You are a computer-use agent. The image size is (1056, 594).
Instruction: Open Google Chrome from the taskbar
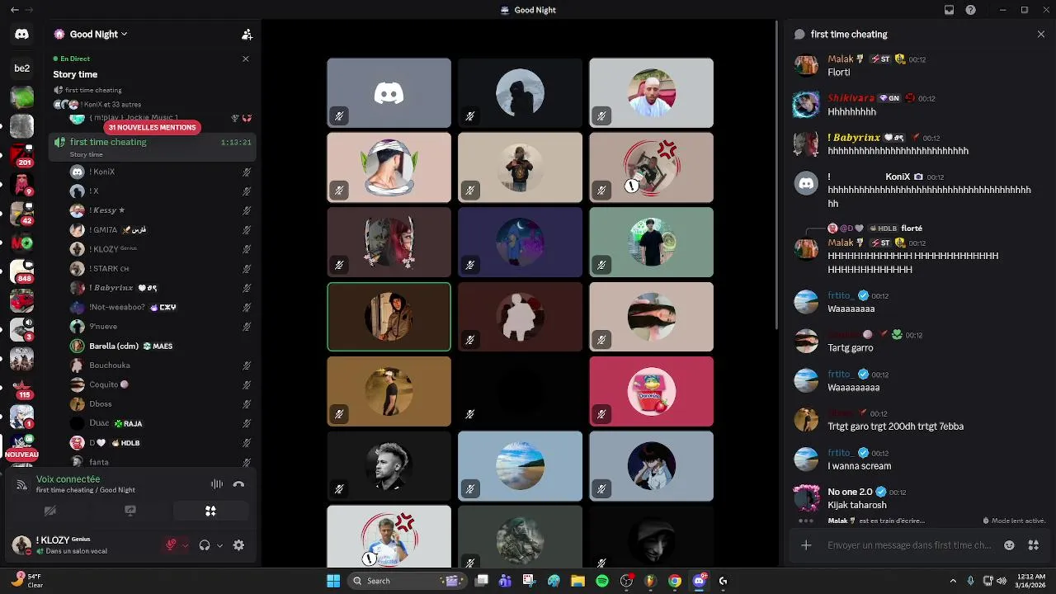click(x=675, y=581)
